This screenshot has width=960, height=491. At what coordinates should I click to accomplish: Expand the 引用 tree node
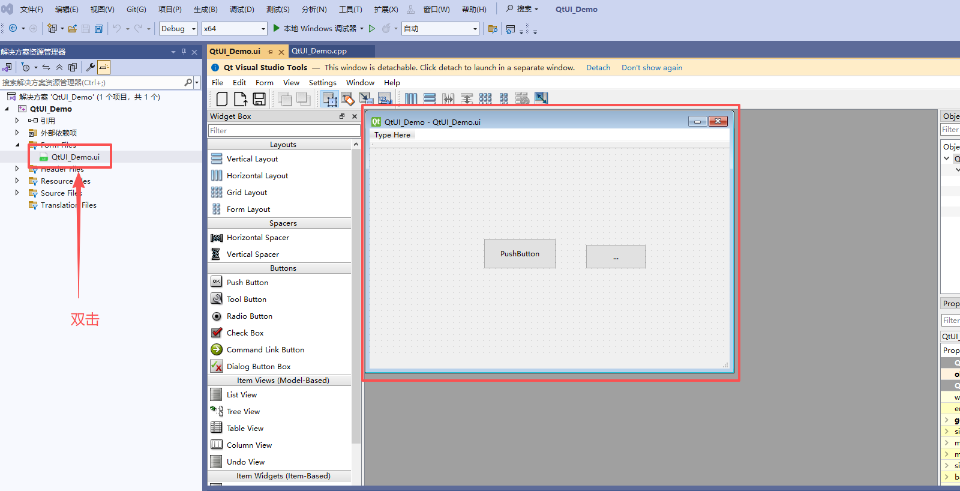17,121
